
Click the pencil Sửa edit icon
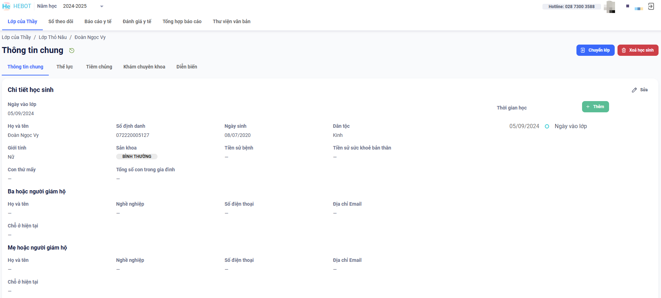pos(634,90)
